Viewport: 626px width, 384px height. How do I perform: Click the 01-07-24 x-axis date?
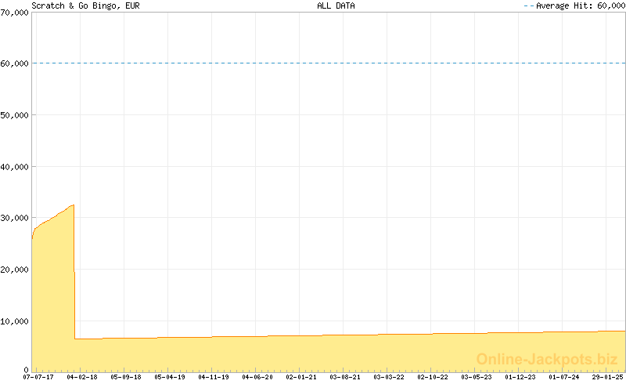(x=564, y=377)
